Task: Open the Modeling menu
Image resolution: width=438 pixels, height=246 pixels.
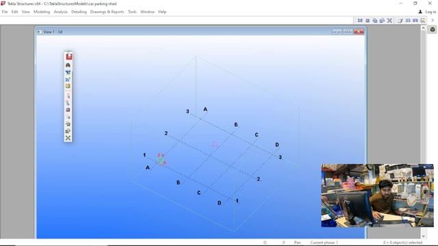Action: tap(42, 12)
